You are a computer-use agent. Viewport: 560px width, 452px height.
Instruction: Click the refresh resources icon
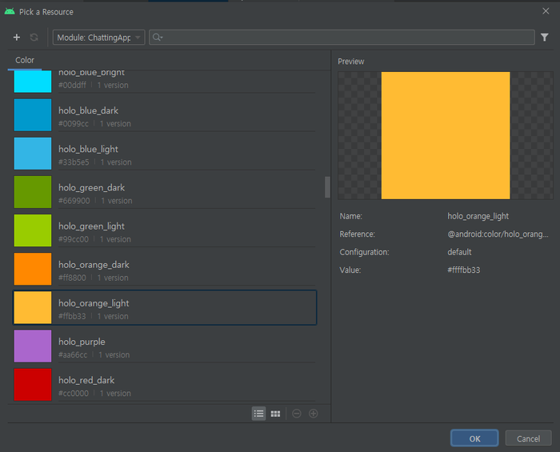click(34, 37)
